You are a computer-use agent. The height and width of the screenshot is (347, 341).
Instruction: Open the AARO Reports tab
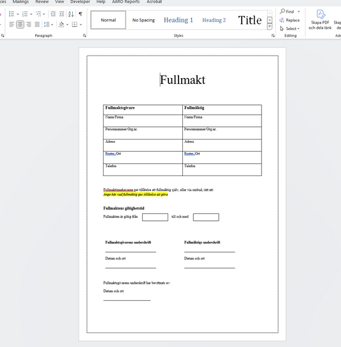coord(125,2)
